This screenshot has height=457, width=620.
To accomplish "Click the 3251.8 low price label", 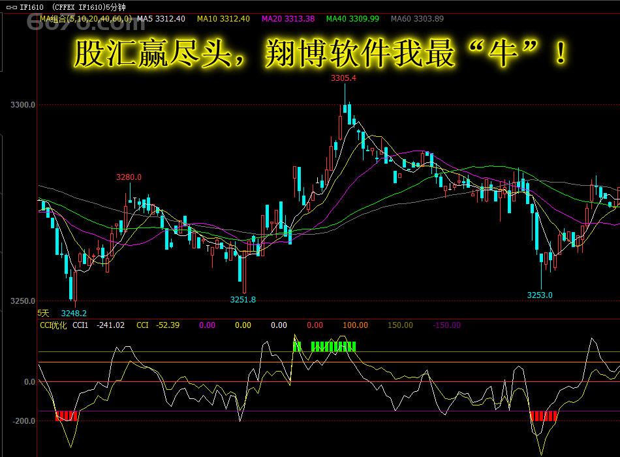I will pos(243,300).
